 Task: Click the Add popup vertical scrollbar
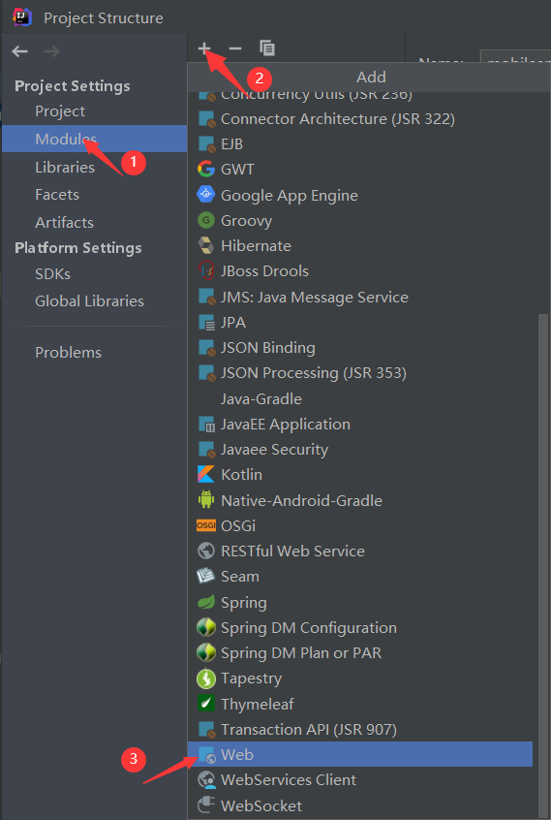pyautogui.click(x=542, y=565)
